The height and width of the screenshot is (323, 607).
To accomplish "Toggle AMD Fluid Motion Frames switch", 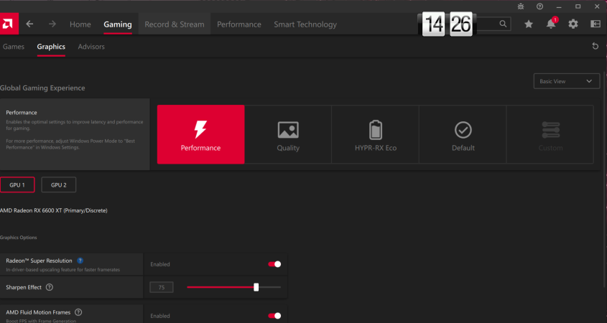I will click(x=274, y=316).
